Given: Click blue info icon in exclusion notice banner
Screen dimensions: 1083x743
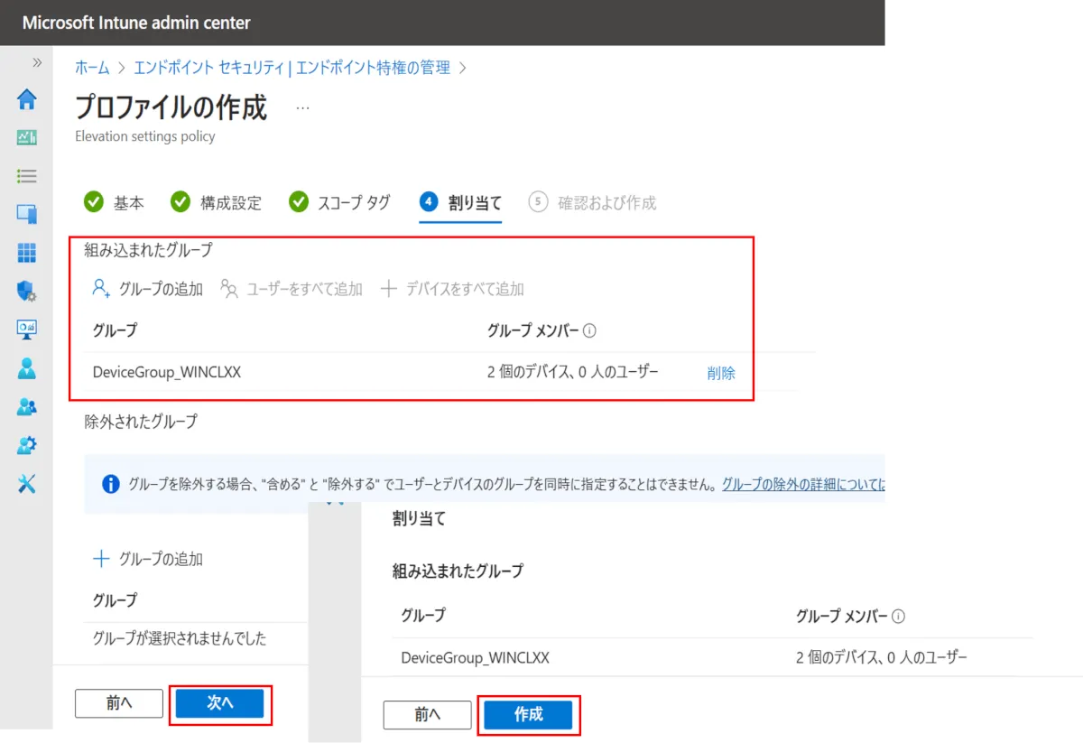Looking at the screenshot, I should tap(111, 485).
